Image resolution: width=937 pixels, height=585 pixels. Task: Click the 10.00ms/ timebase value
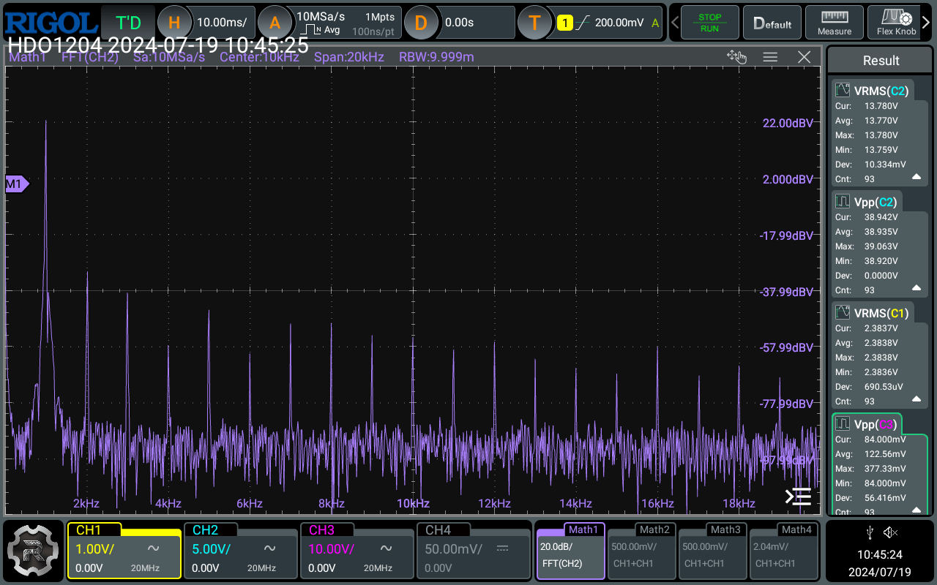222,23
